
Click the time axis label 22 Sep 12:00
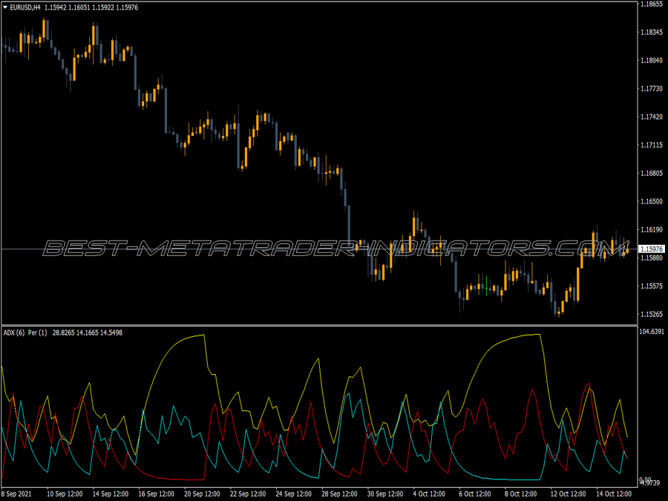tap(248, 494)
